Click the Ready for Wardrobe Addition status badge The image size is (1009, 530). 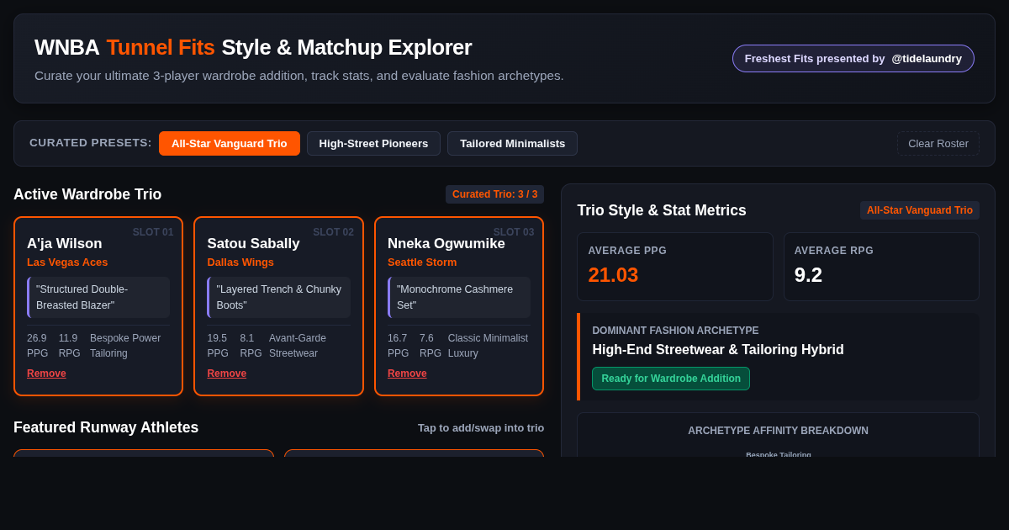tap(671, 379)
